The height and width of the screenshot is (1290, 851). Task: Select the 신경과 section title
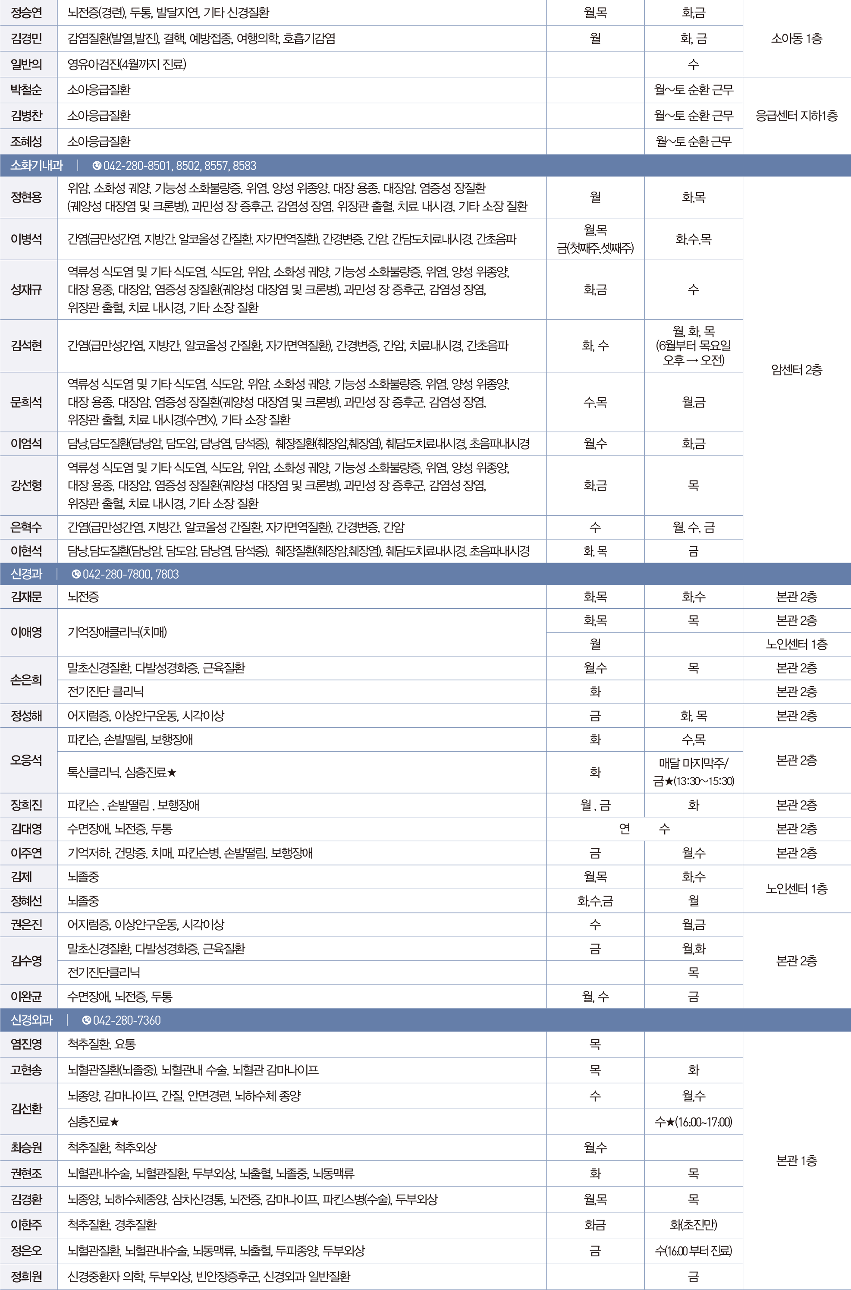point(27,574)
